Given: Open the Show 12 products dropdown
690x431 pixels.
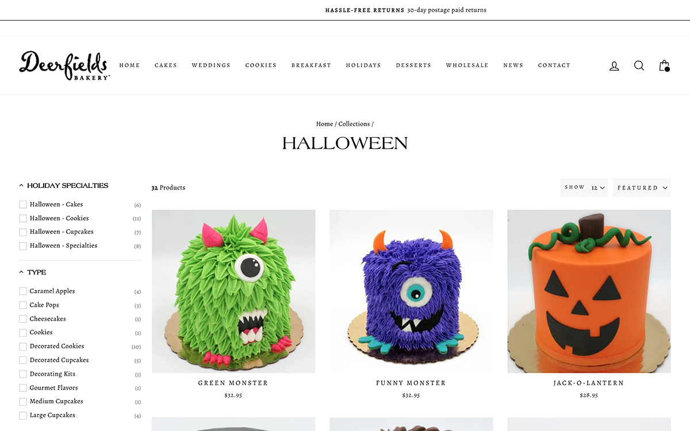Looking at the screenshot, I should click(x=584, y=188).
